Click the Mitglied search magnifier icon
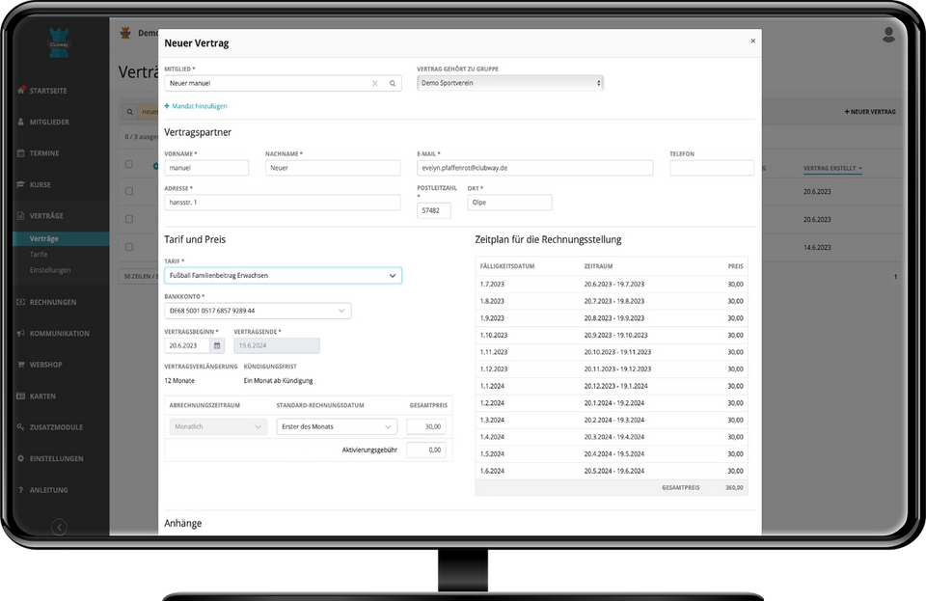The image size is (926, 601). (393, 83)
